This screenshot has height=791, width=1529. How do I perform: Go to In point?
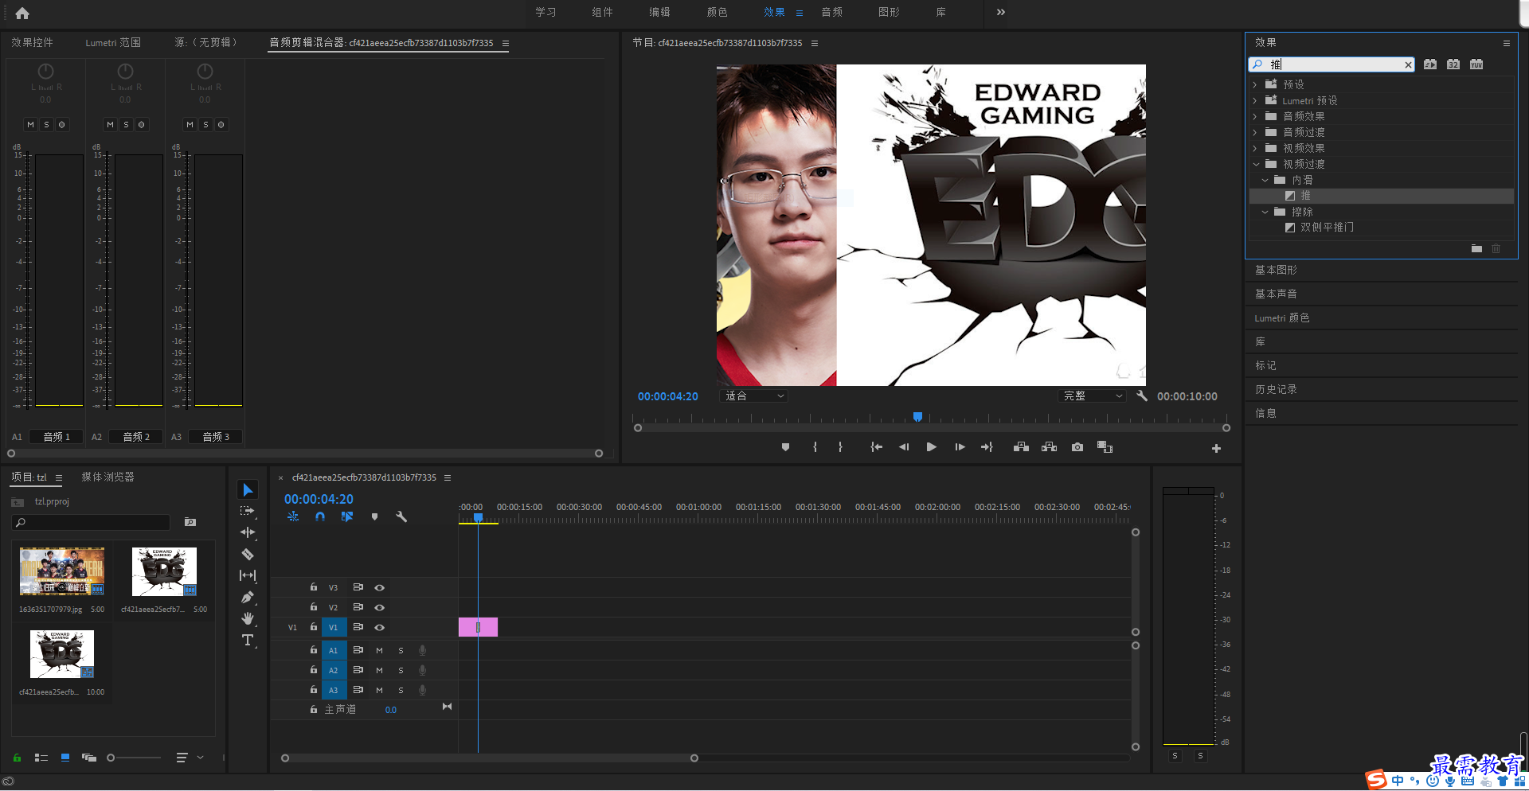click(876, 447)
